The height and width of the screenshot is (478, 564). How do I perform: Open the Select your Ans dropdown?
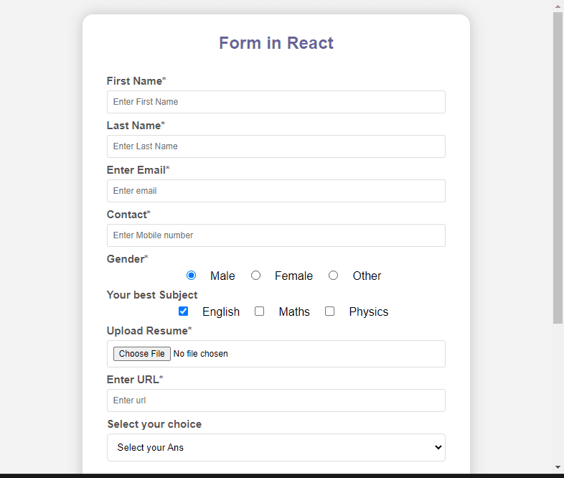click(x=276, y=447)
